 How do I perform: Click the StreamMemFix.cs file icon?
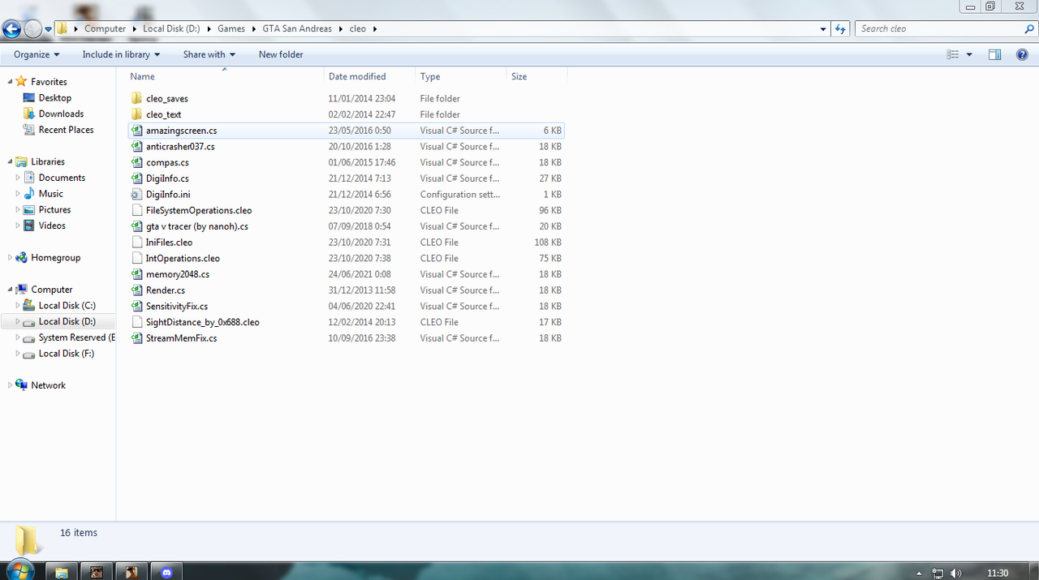coord(136,338)
